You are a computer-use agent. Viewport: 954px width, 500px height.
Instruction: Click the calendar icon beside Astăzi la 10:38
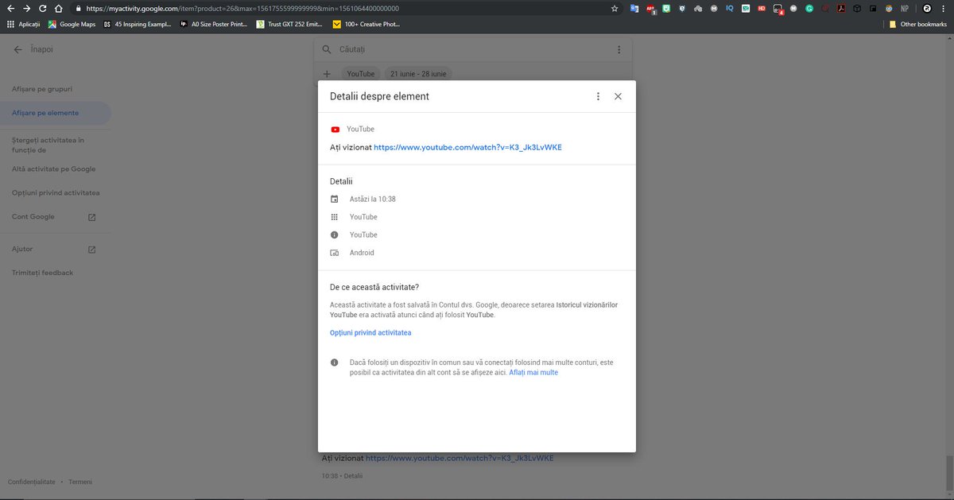(x=335, y=199)
